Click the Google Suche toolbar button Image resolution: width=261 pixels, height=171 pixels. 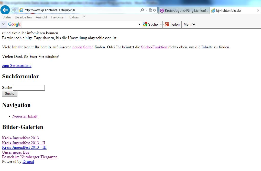pos(150,24)
